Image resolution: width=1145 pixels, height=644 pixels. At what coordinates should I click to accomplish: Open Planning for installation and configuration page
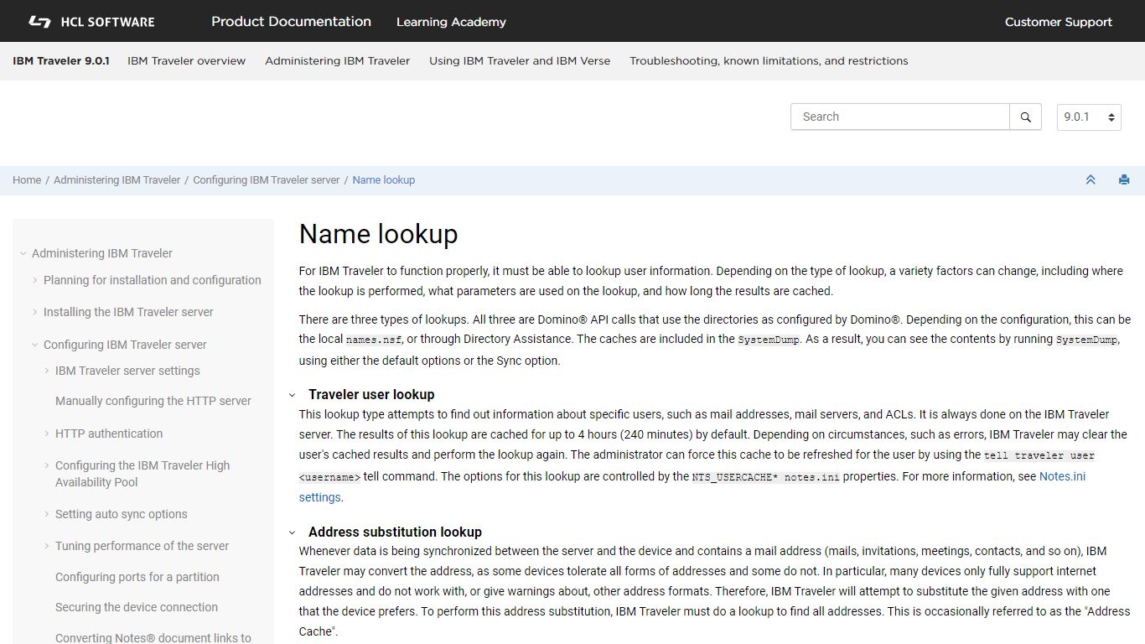pos(153,280)
